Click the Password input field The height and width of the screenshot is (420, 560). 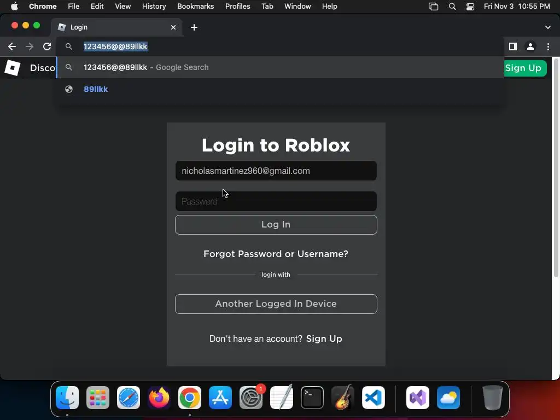[276, 201]
